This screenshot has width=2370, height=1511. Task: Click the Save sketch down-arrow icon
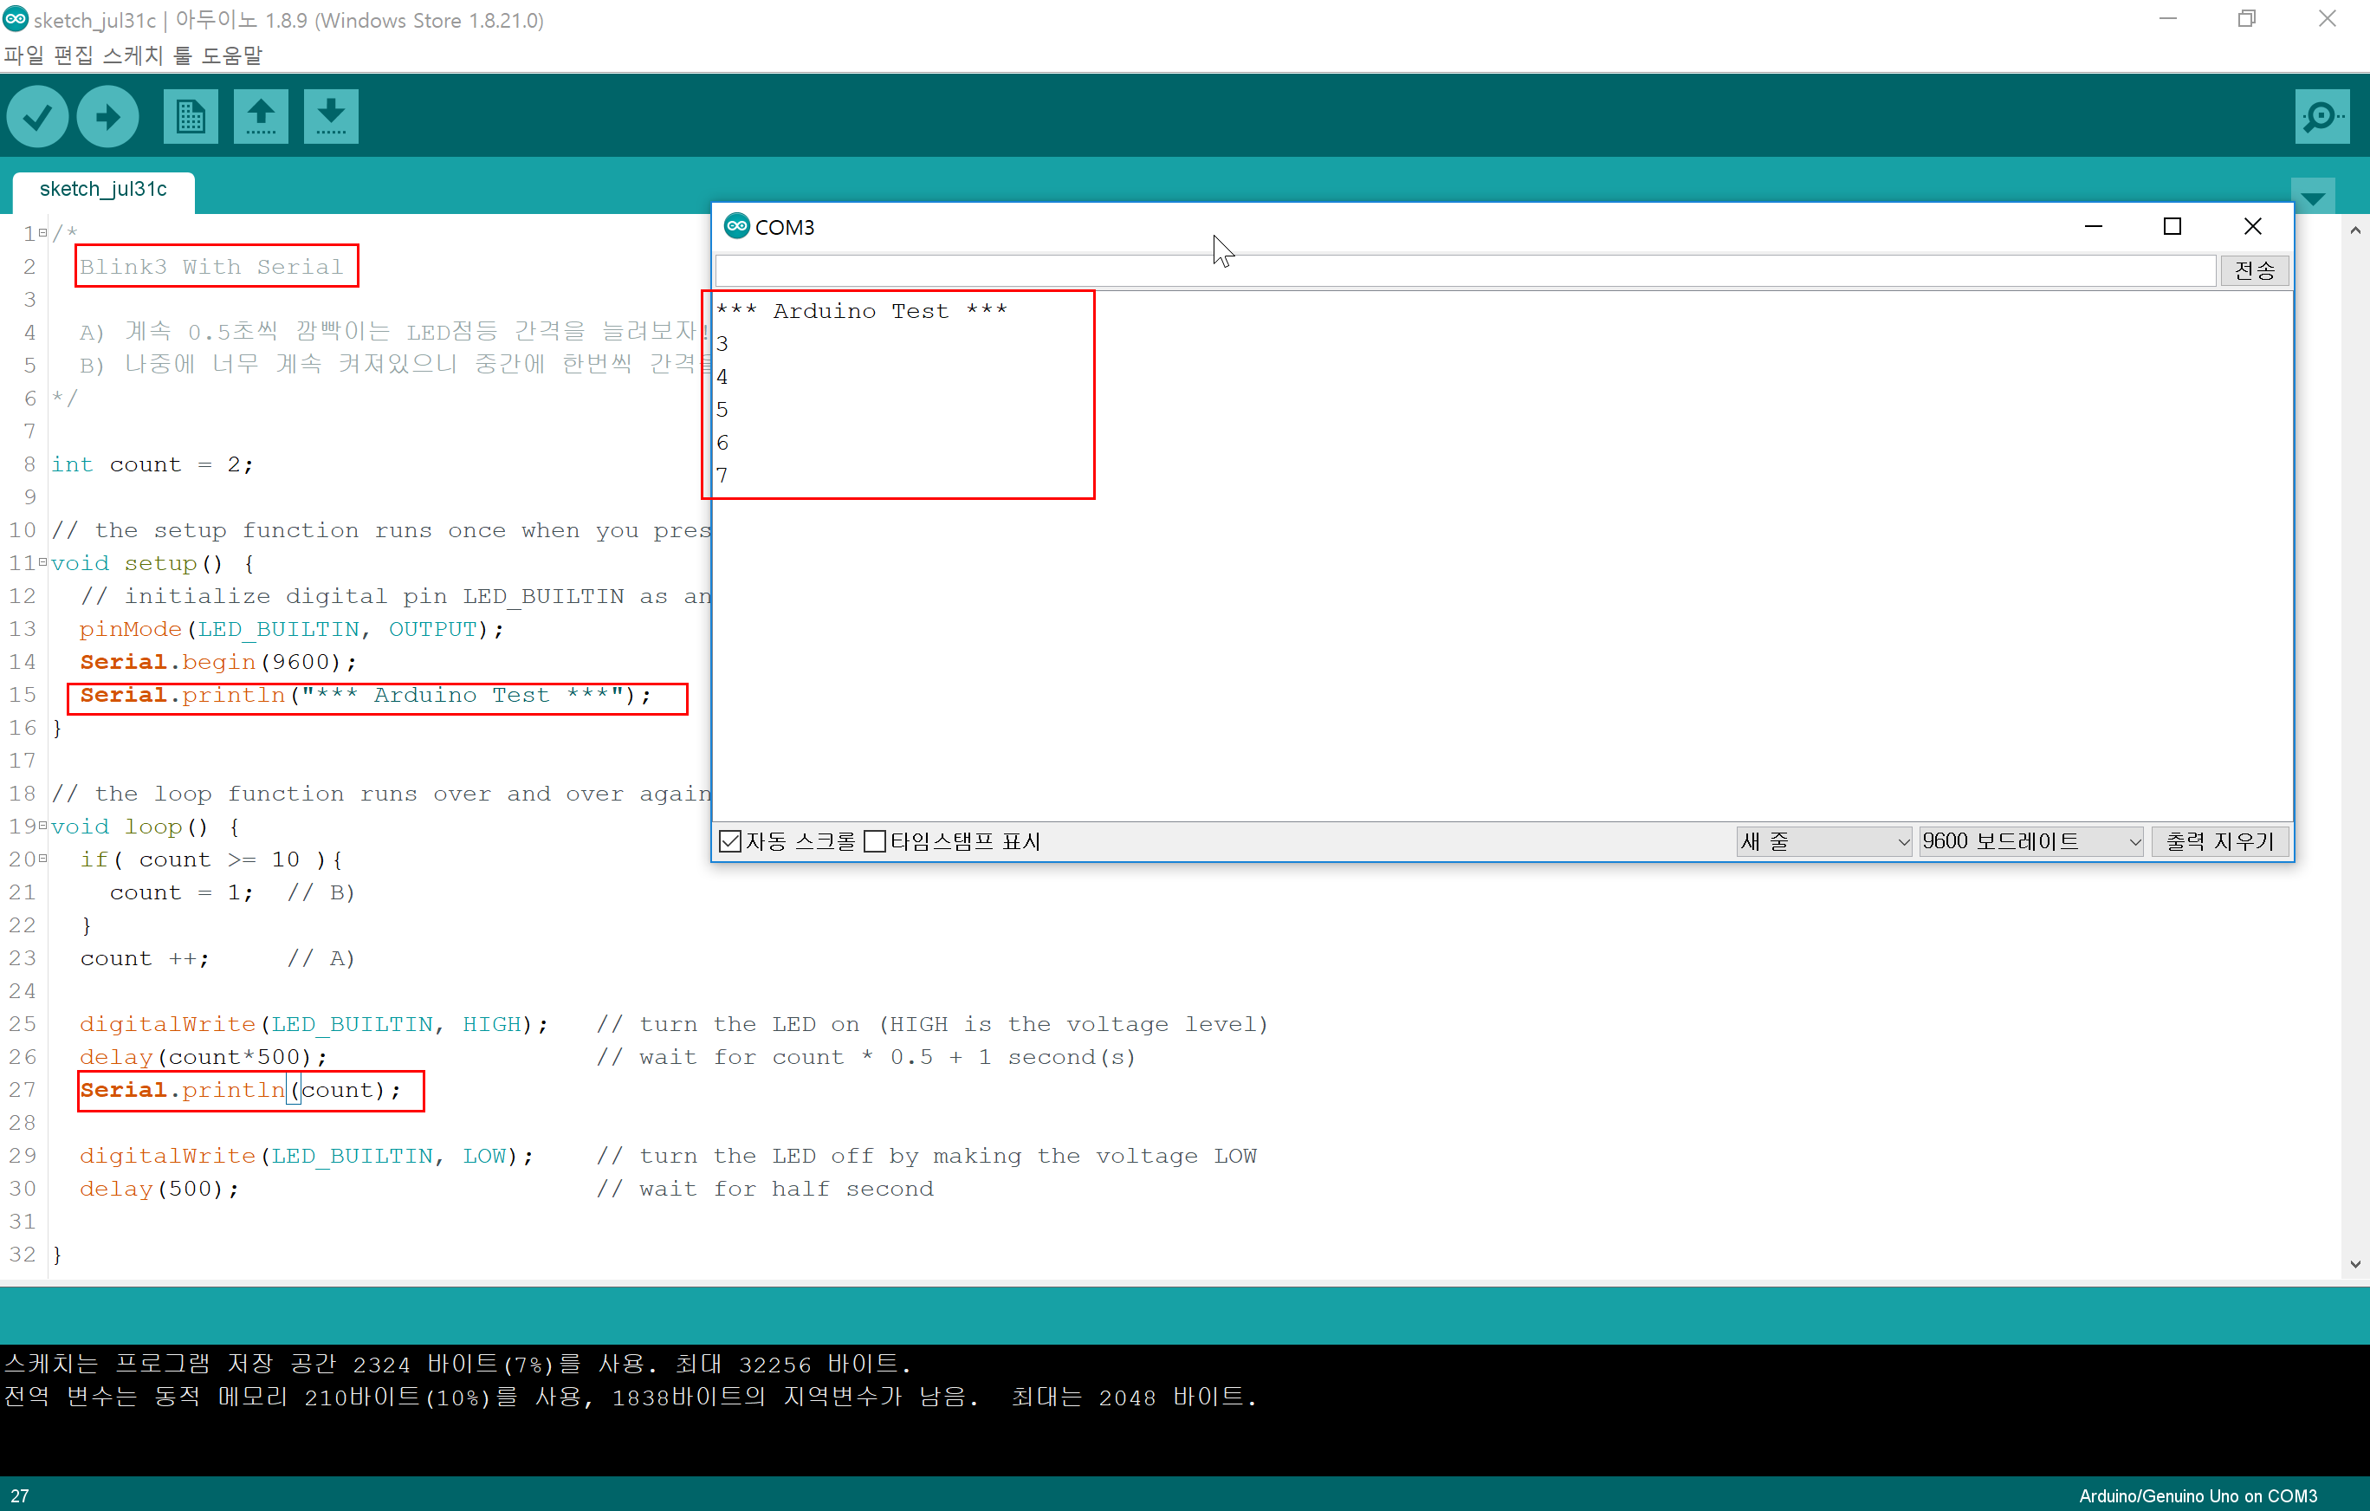tap(331, 117)
